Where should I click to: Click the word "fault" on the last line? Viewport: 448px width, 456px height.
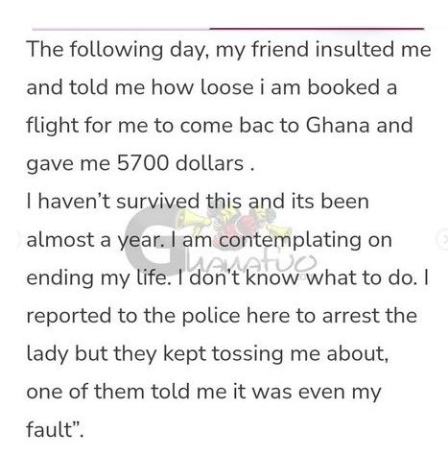50,430
